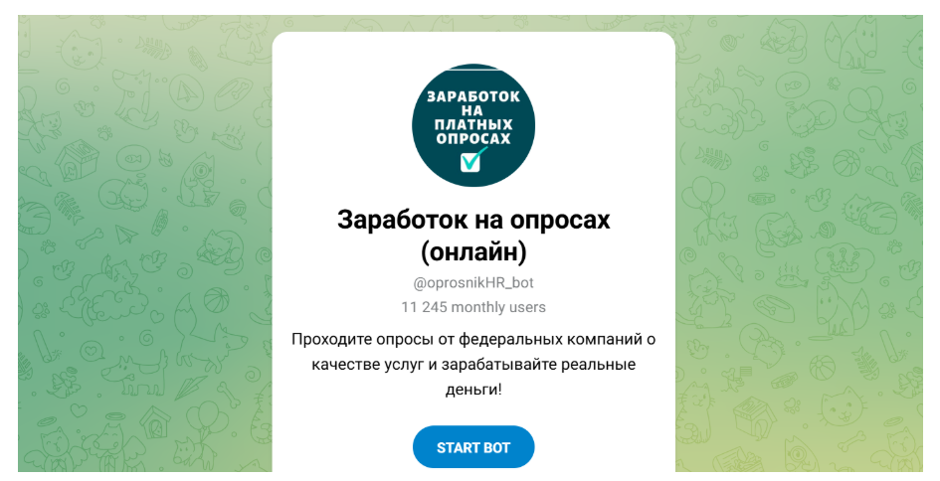The image size is (940, 481).
Task: Select the @oprosnikHR_bot username
Action: coord(473,282)
